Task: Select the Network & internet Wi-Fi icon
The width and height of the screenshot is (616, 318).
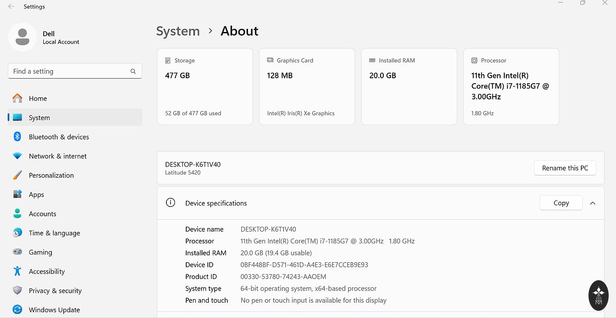Action: [x=18, y=156]
